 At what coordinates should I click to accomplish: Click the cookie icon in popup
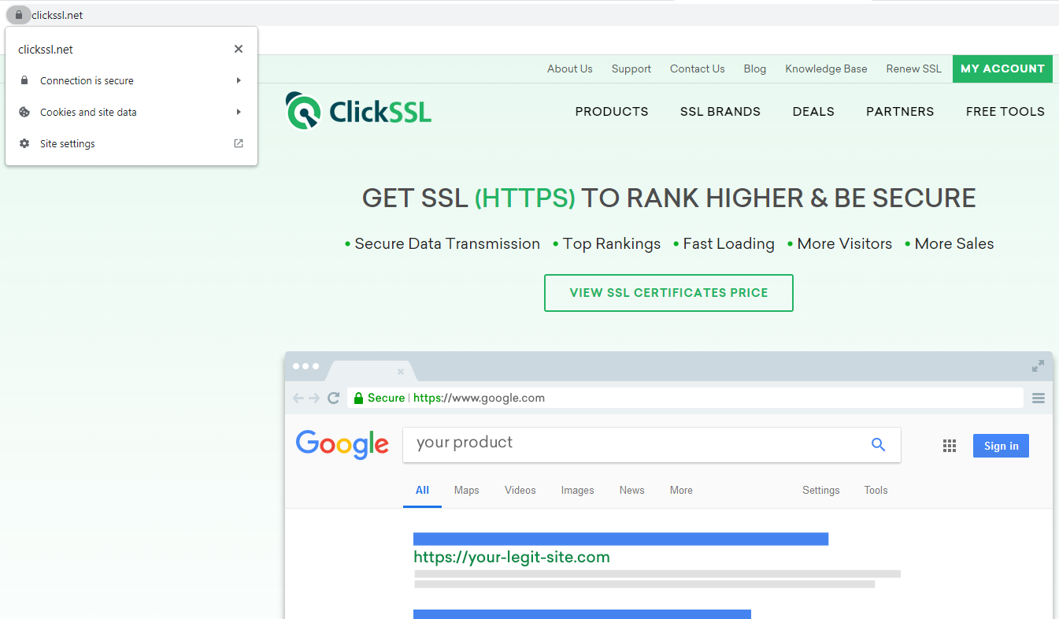point(24,112)
